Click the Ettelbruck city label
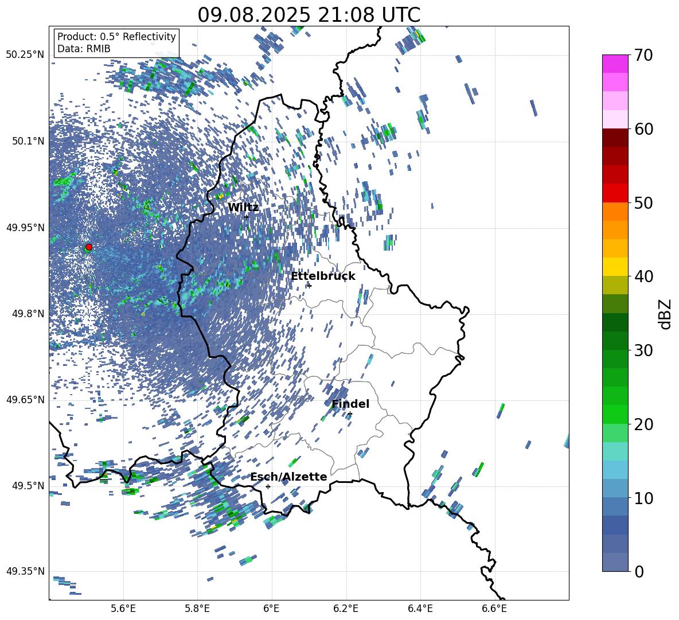 [x=323, y=276]
